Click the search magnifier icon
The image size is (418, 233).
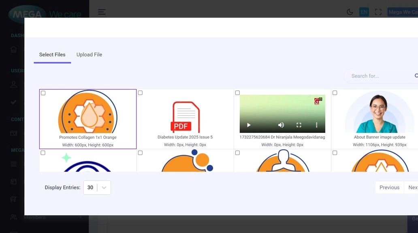tap(416, 76)
